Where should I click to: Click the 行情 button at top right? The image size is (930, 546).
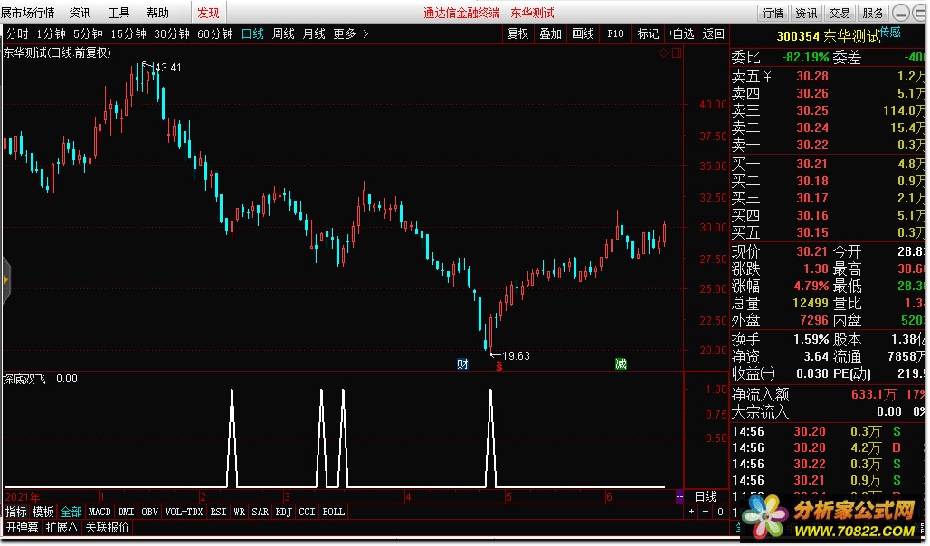tap(773, 13)
